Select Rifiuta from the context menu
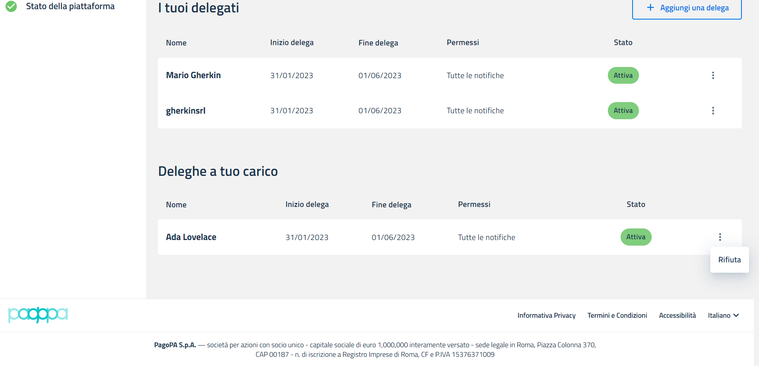 tap(729, 260)
